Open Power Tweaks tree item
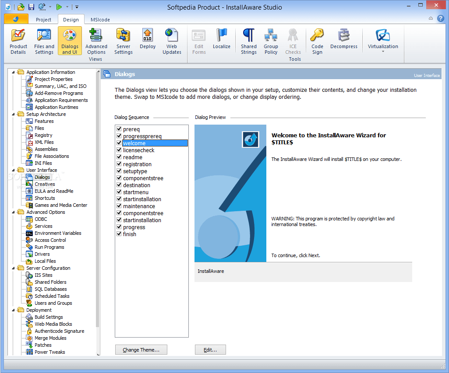This screenshot has width=449, height=373. click(x=49, y=352)
